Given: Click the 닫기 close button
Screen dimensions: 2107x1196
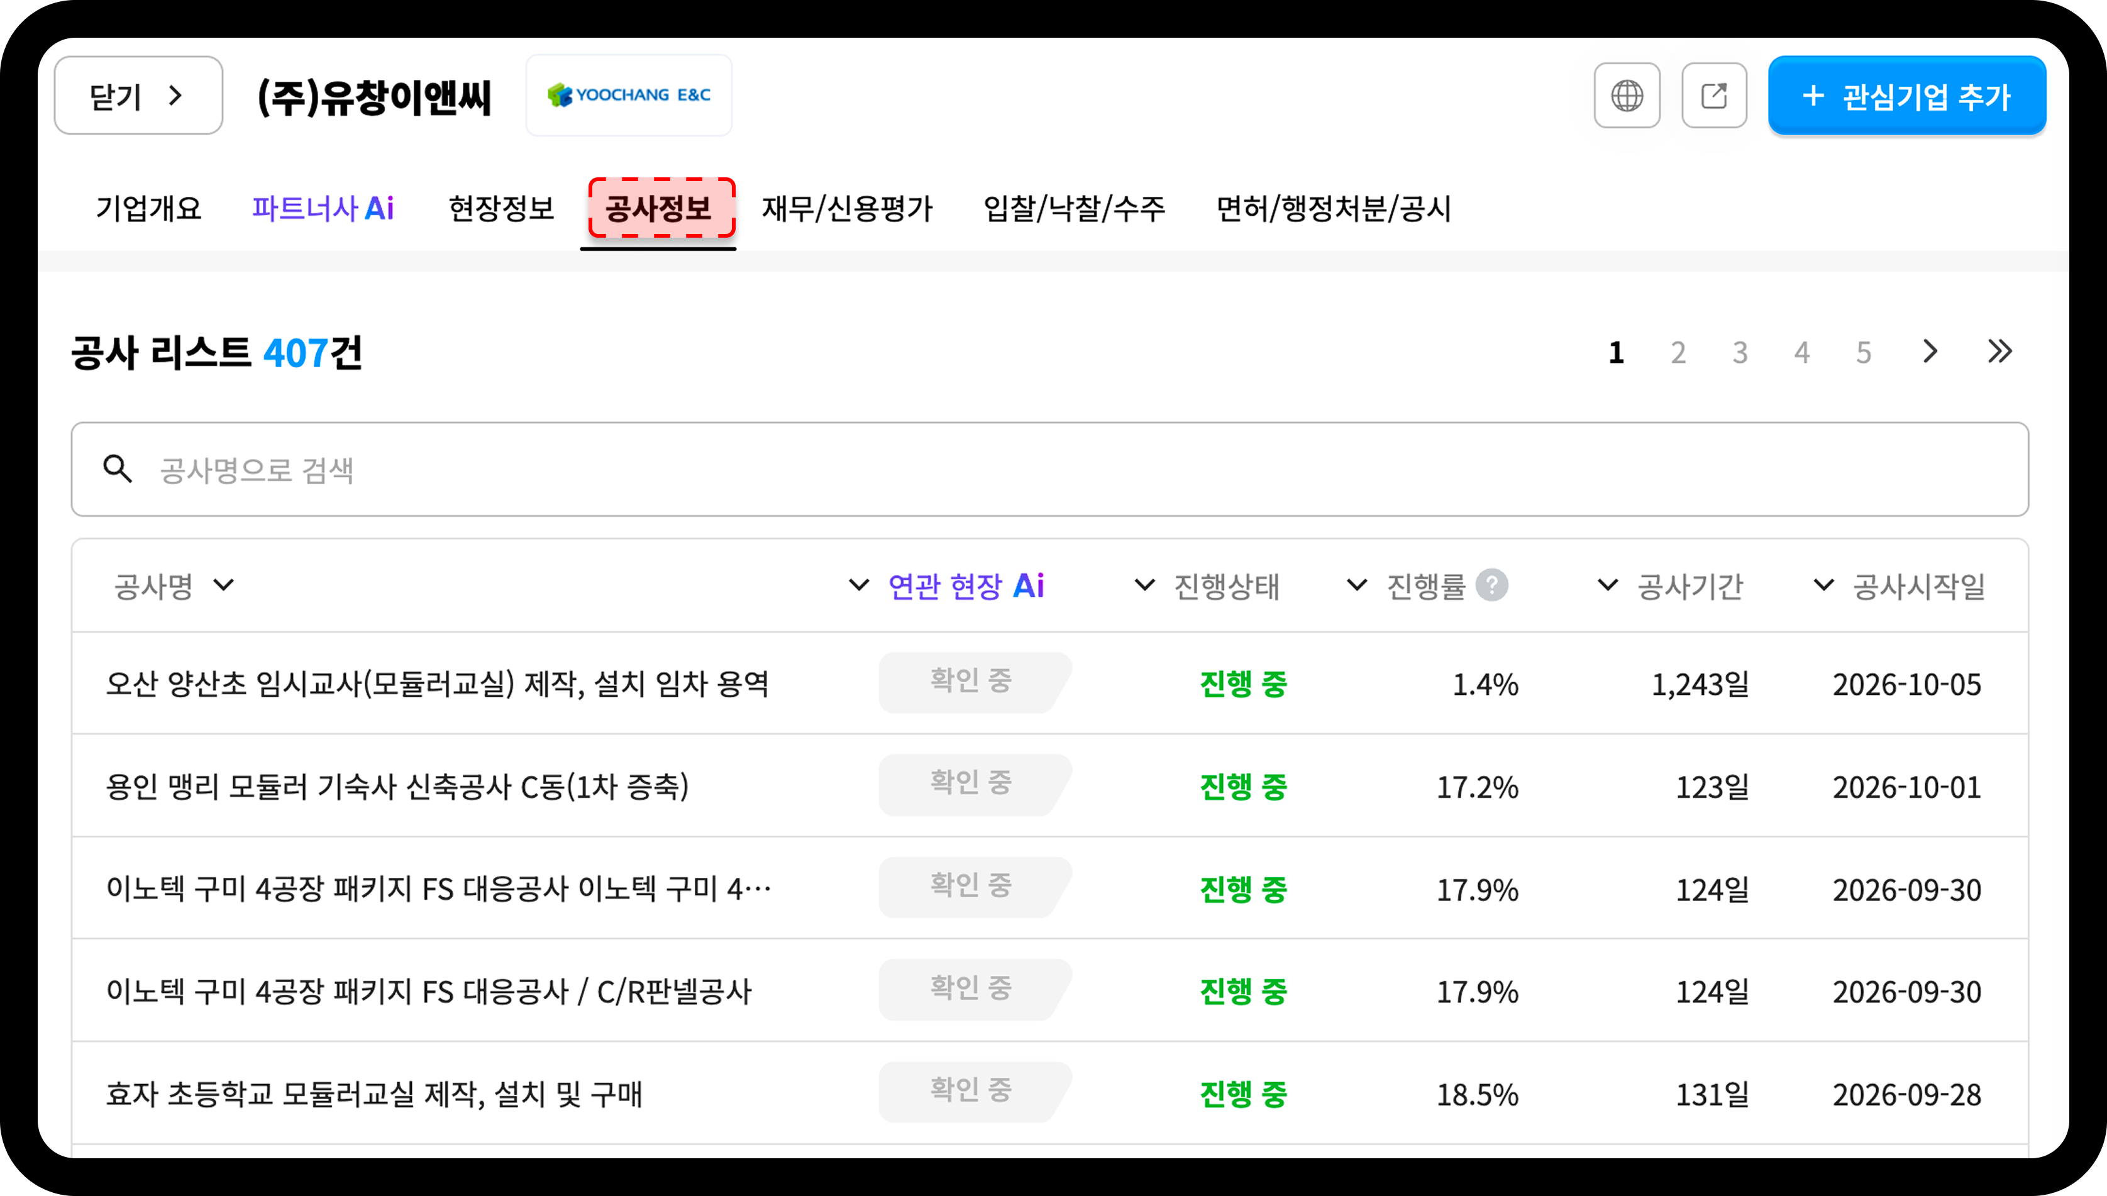Looking at the screenshot, I should coord(138,96).
